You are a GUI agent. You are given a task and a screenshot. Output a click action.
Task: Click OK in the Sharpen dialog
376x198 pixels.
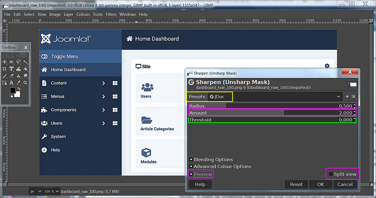tap(321, 184)
